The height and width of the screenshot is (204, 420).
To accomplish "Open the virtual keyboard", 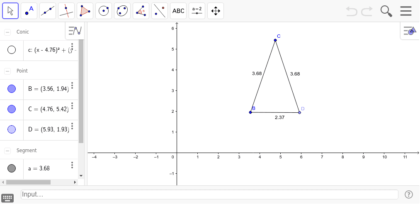I will pyautogui.click(x=7, y=198).
